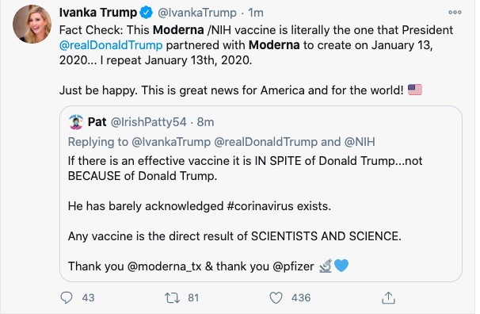480x314 pixels.
Task: Click the @pfizer mention
Action: [x=293, y=266]
